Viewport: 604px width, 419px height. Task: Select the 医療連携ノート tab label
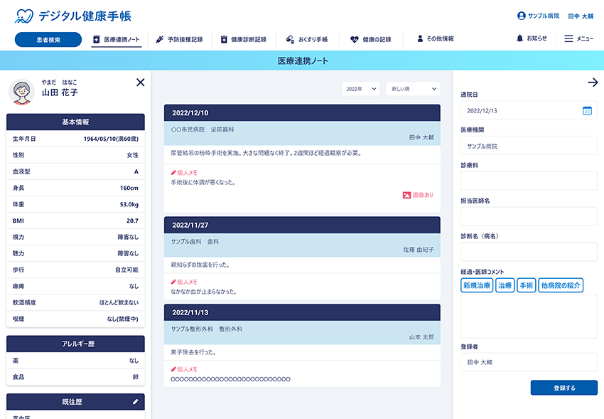coord(122,39)
